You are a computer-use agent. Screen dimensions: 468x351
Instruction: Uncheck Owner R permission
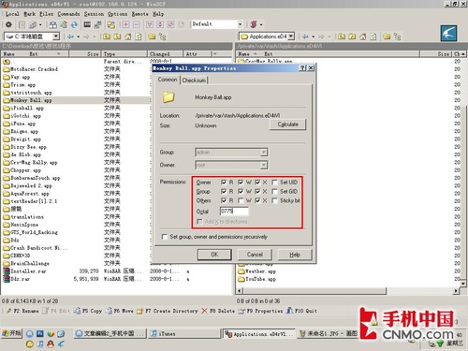pyautogui.click(x=224, y=182)
